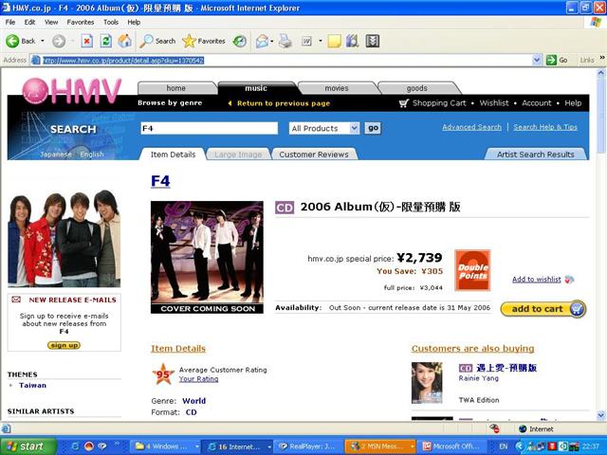Open the Edit menu
607x455 pixels.
[29, 22]
